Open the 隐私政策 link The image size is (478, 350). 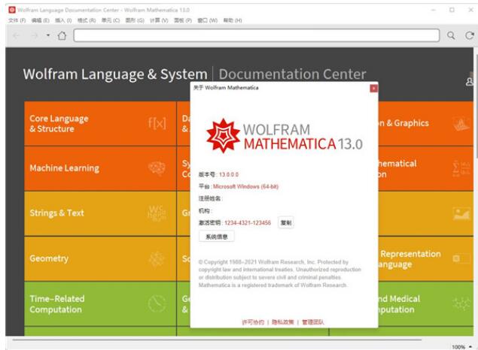pos(282,322)
